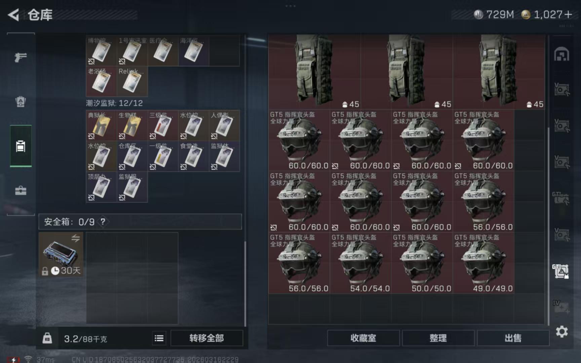Select the chest rig tab in left sidebar
Screen dimensions: 581x363
tap(21, 146)
